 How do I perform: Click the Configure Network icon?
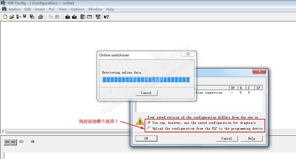coord(98,17)
